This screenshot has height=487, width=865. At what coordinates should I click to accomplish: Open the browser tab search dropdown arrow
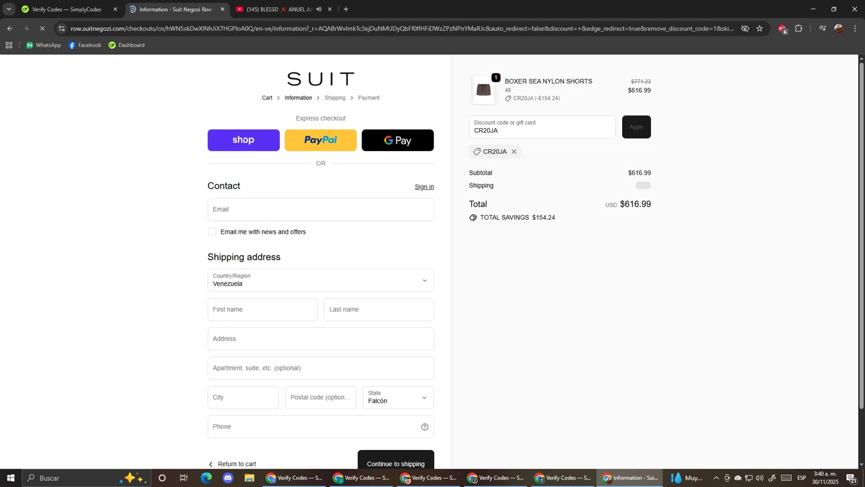click(9, 9)
